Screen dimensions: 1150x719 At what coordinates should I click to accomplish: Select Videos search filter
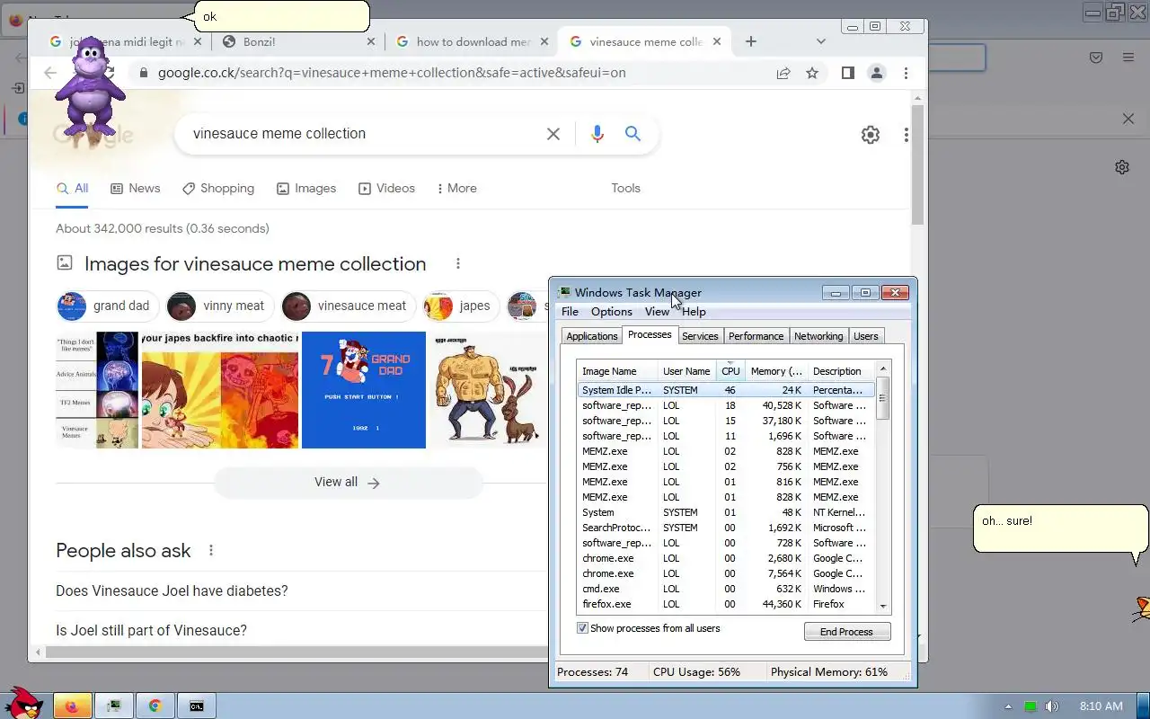386,188
